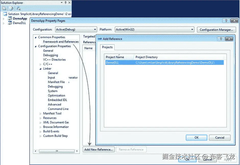Select Linker Advanced item

coord(54,104)
